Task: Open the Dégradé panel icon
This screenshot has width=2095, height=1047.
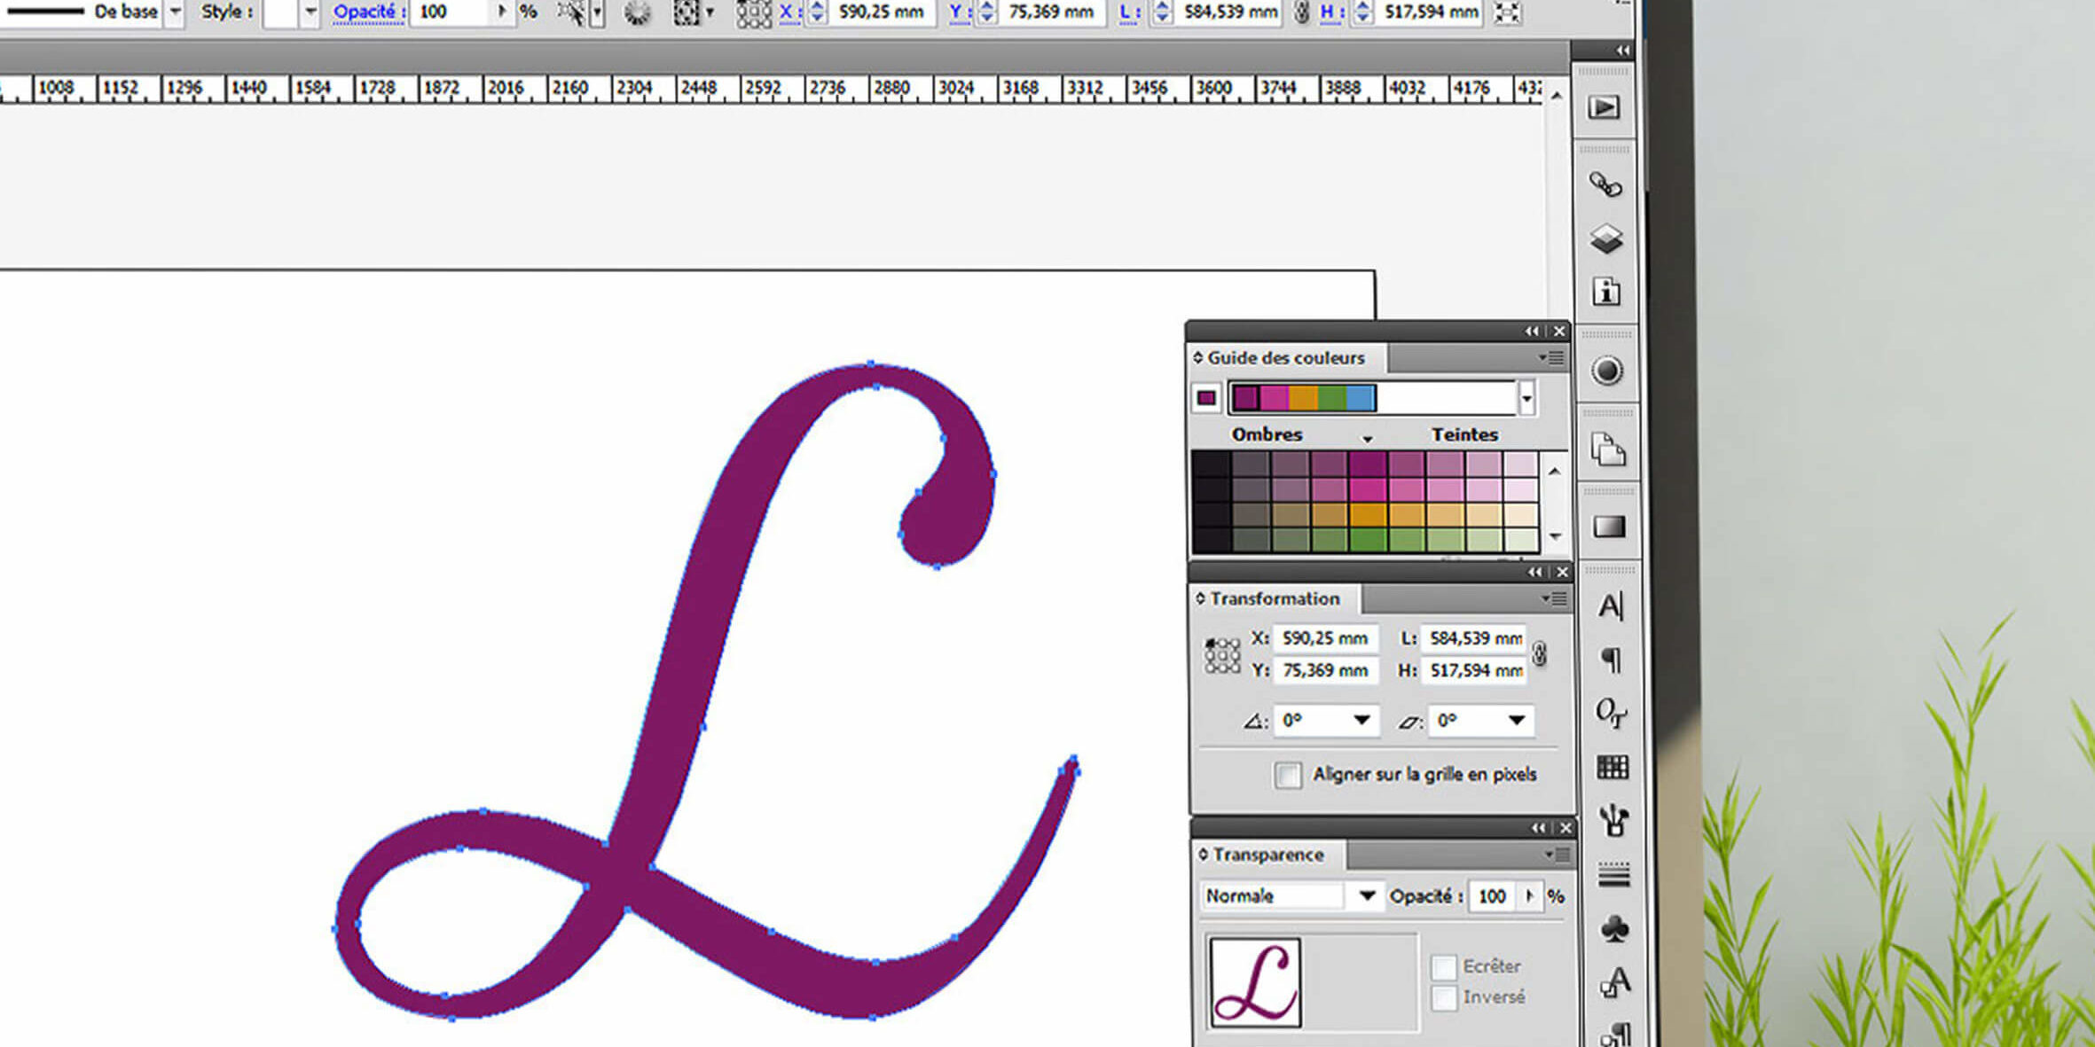Action: point(1610,526)
